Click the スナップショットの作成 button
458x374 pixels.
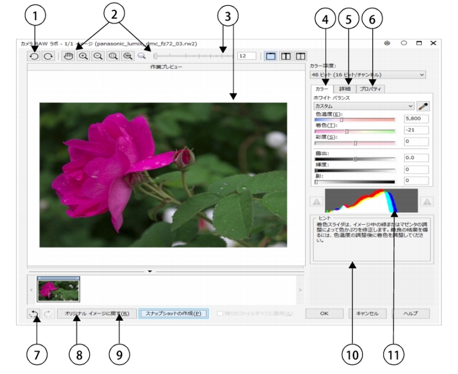[x=173, y=314]
